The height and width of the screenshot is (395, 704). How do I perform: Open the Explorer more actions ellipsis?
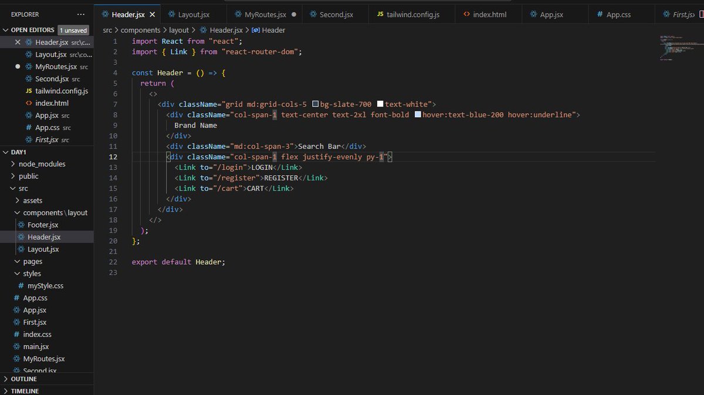click(x=80, y=14)
